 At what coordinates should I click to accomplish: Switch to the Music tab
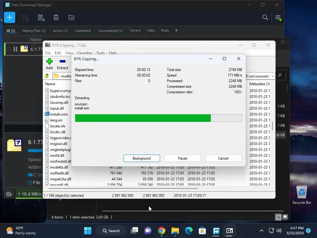coord(165,30)
